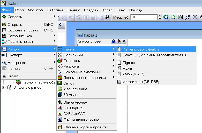
Task: Increase scale with stepper up arrow
Action: click(x=160, y=16)
